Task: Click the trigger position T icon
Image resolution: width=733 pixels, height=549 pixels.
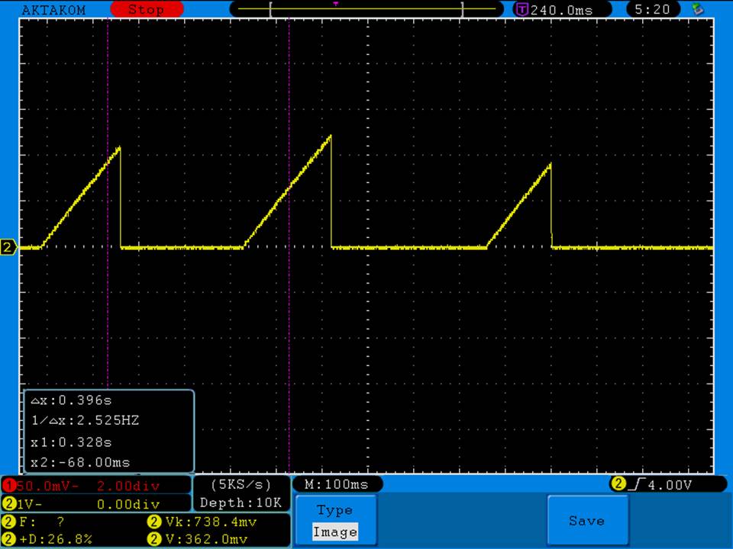Action: [522, 10]
